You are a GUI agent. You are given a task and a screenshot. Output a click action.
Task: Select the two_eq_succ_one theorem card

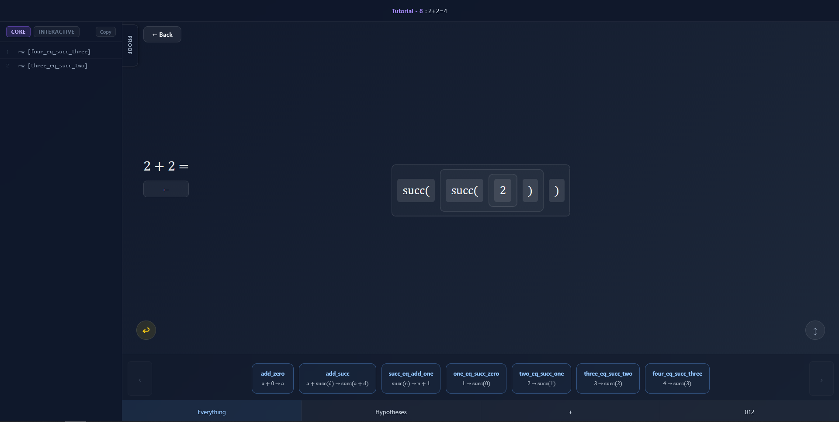pyautogui.click(x=541, y=378)
